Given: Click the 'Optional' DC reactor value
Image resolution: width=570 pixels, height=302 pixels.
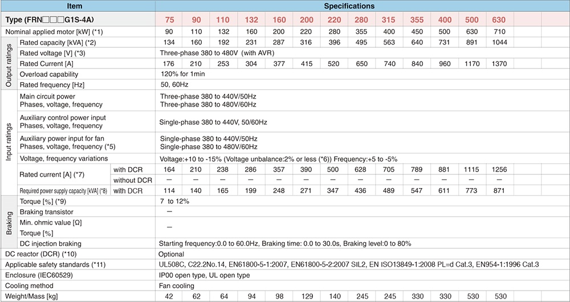Looking at the screenshot, I should pos(171,254).
